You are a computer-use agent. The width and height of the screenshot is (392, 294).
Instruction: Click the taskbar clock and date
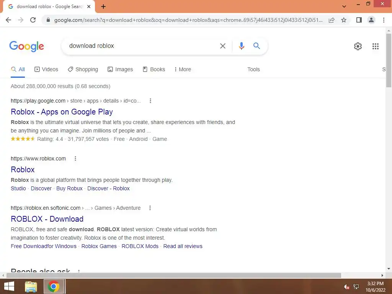[x=376, y=287]
